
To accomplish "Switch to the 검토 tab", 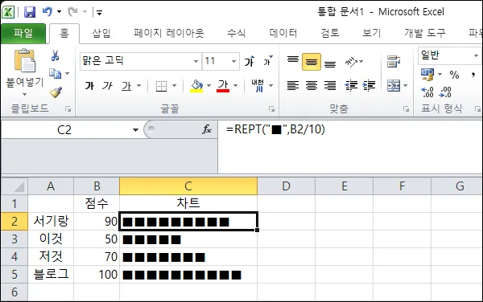I will 330,33.
